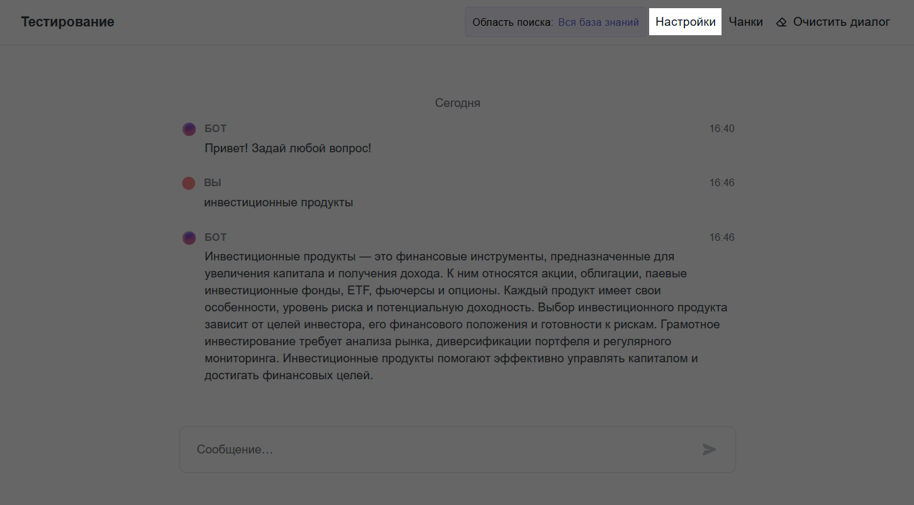Click the send message arrow icon
Image resolution: width=914 pixels, height=505 pixels.
709,449
